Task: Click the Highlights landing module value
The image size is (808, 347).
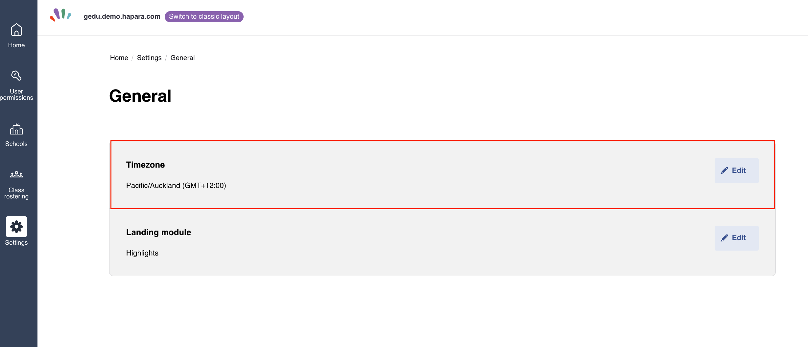Action: [142, 253]
